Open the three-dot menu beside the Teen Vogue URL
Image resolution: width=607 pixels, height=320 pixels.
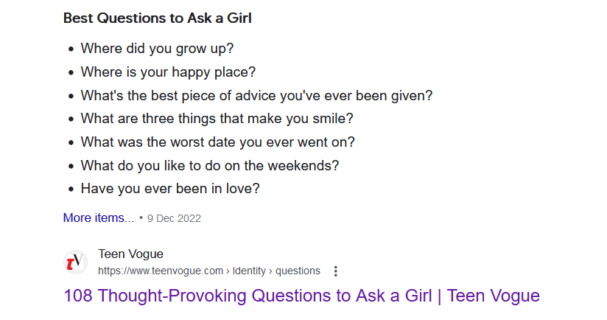click(x=336, y=271)
